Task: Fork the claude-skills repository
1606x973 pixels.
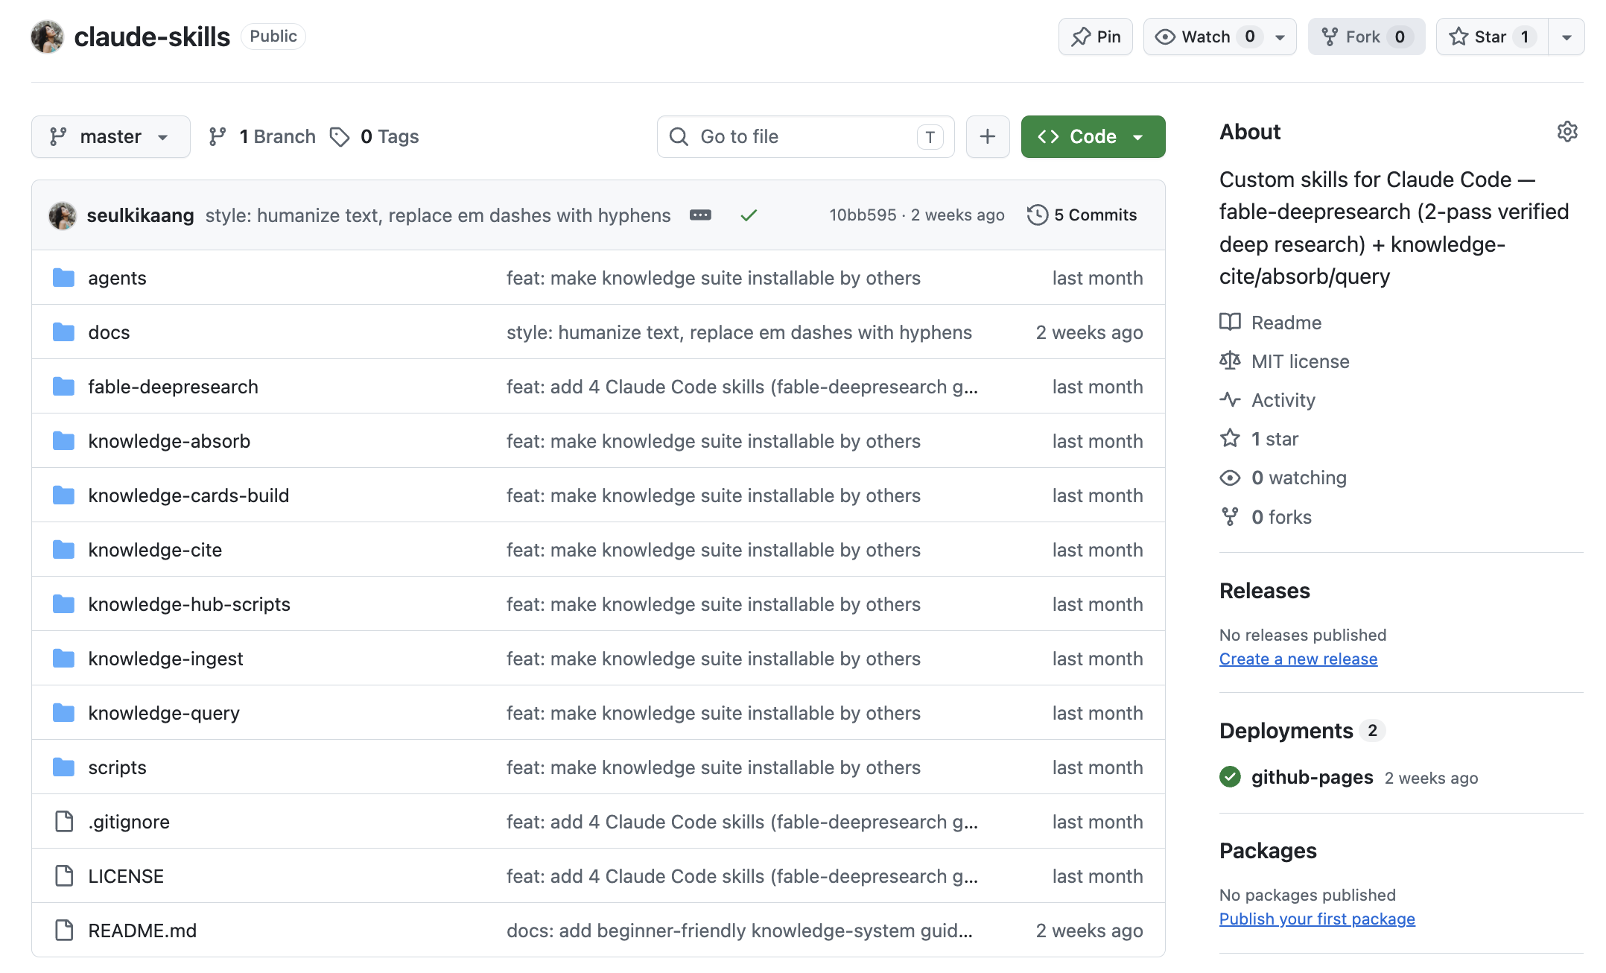Action: click(x=1365, y=37)
